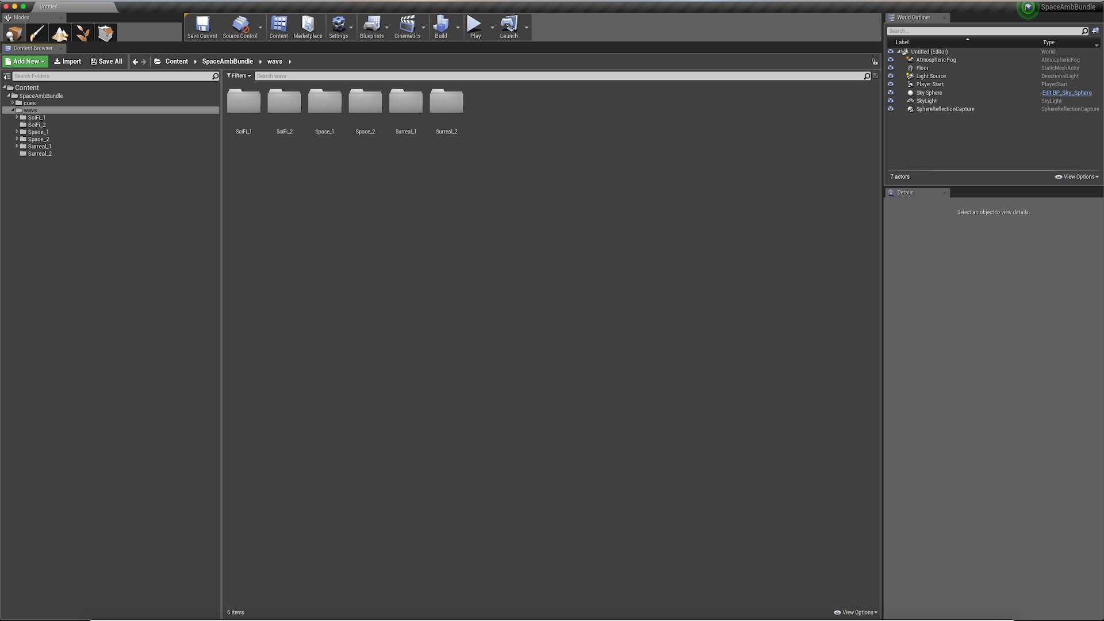The image size is (1104, 621).
Task: Open the Add New dropdown
Action: click(x=25, y=62)
